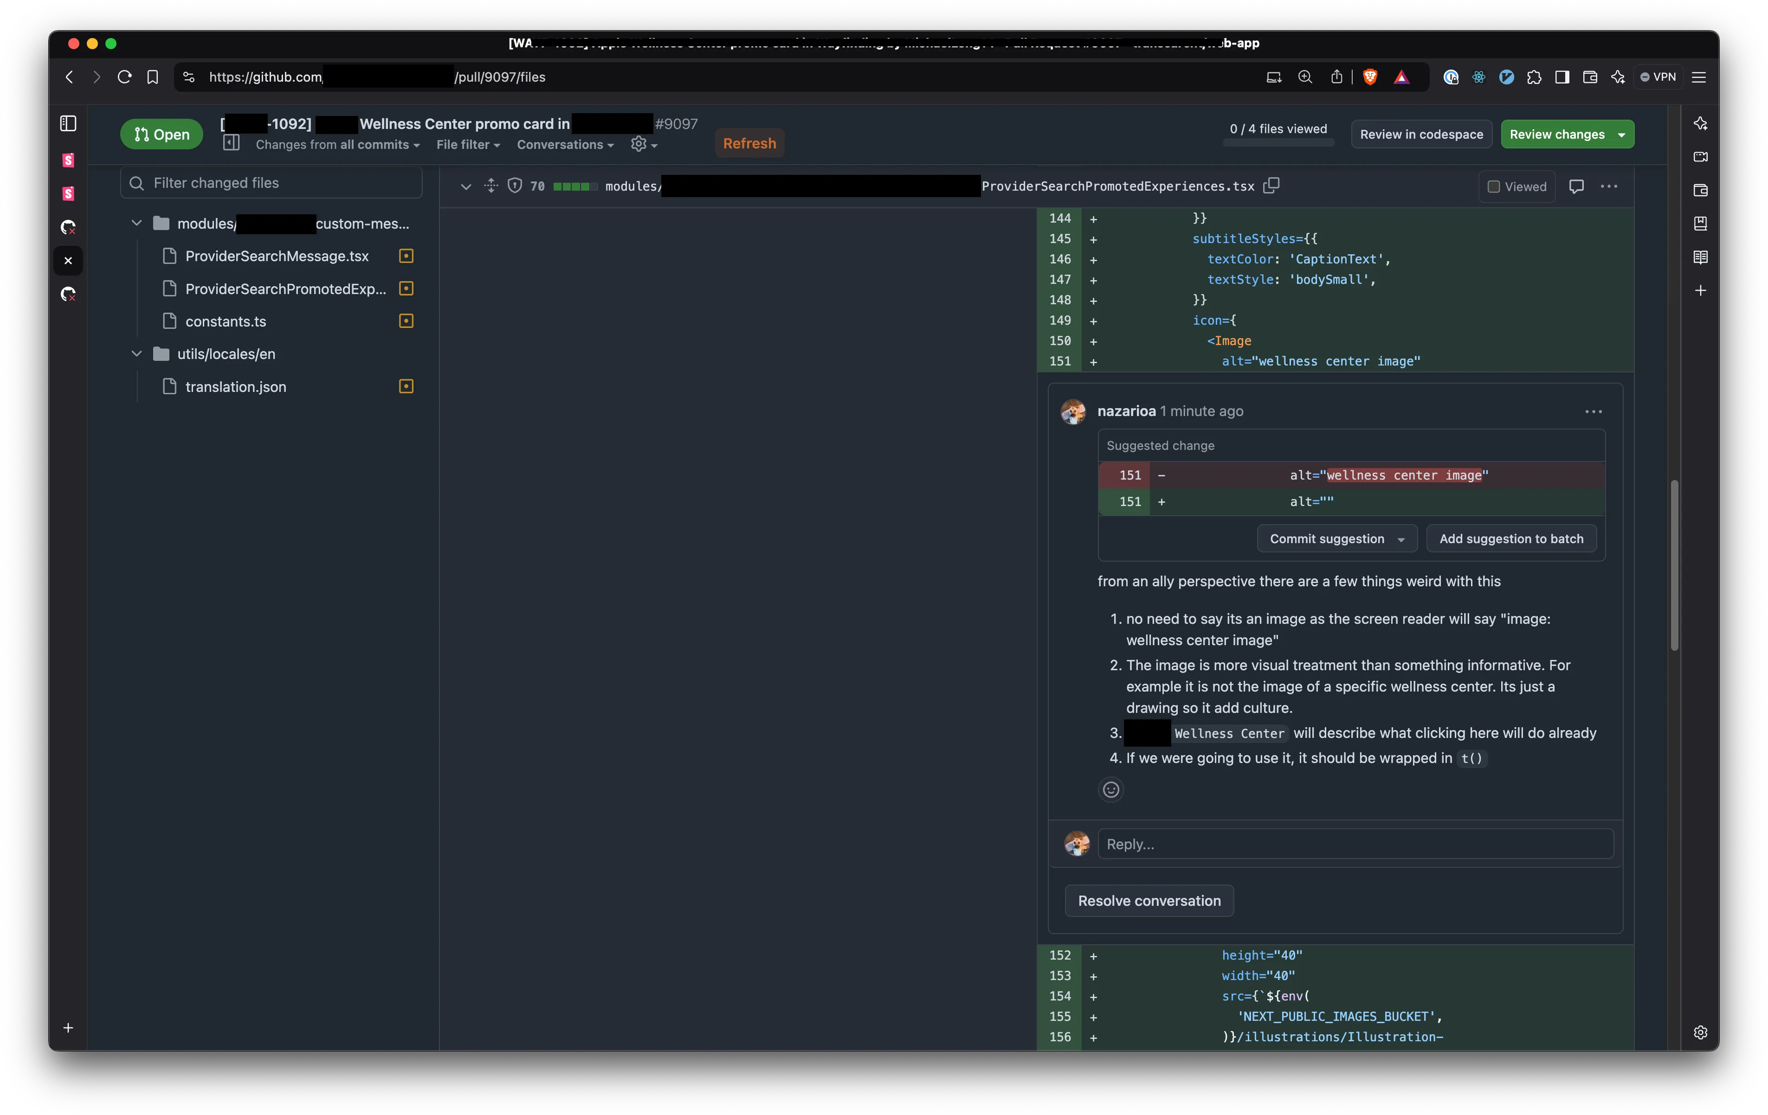1768x1115 pixels.
Task: Mark the file as Viewed
Action: pyautogui.click(x=1516, y=186)
